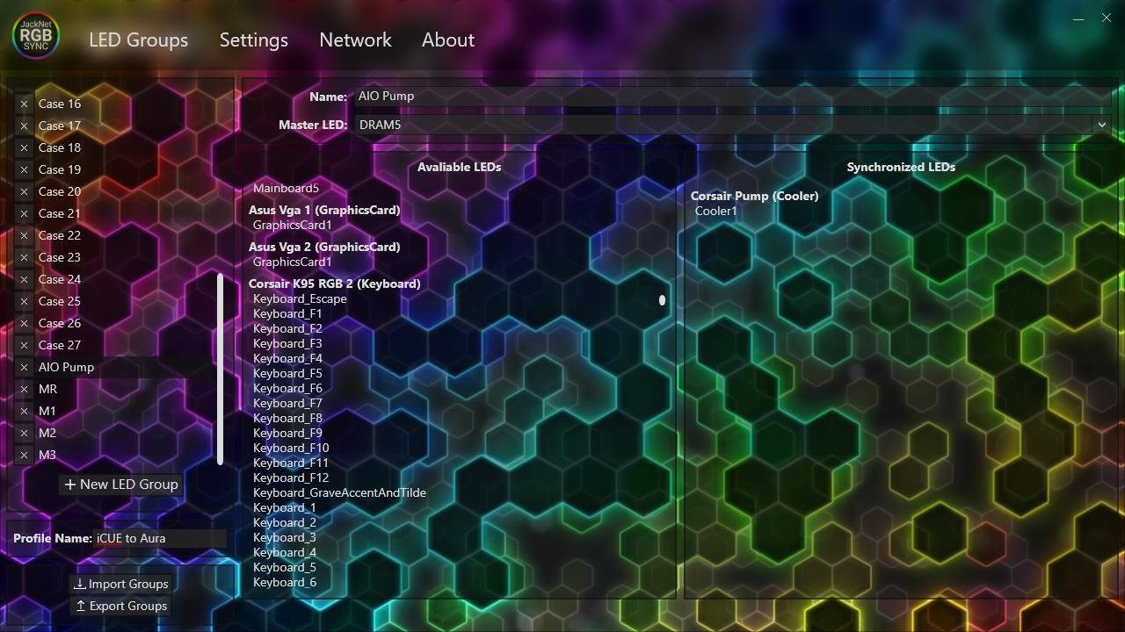Select the Keyboard_F12 LED

point(291,478)
